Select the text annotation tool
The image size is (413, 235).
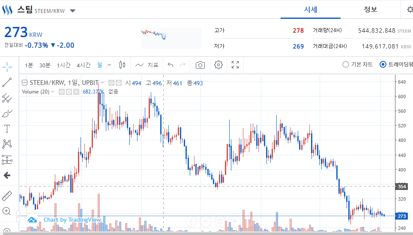[x=7, y=129]
